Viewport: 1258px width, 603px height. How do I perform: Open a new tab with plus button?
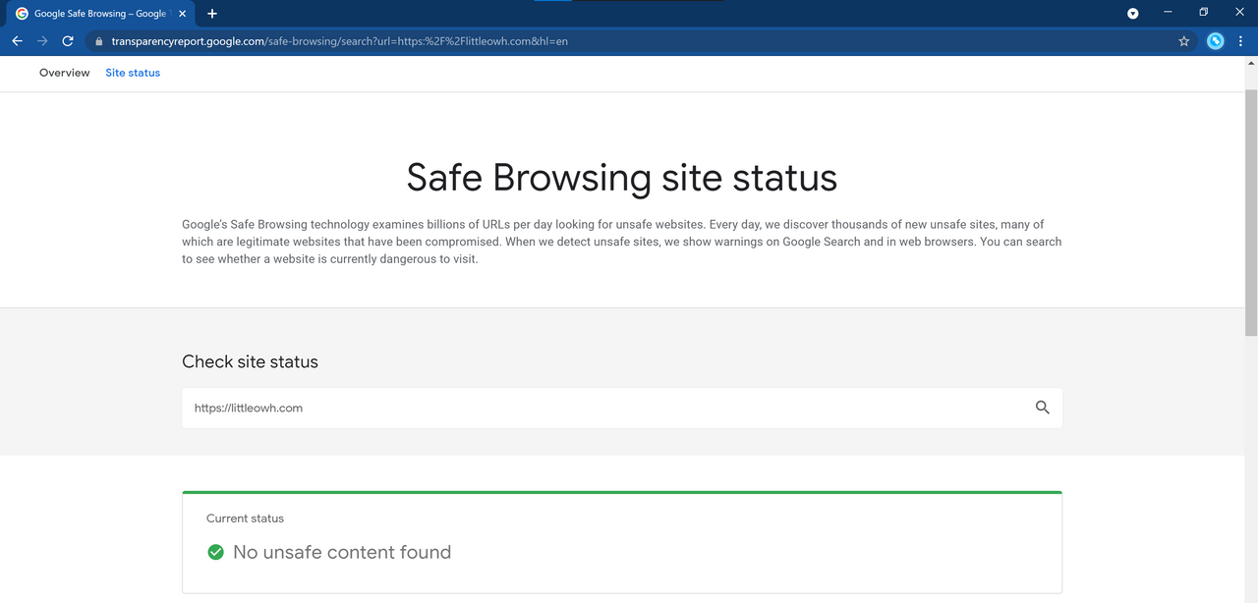212,14
